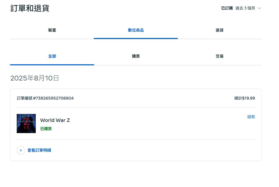Show the 全部 sub-tab

click(x=52, y=56)
